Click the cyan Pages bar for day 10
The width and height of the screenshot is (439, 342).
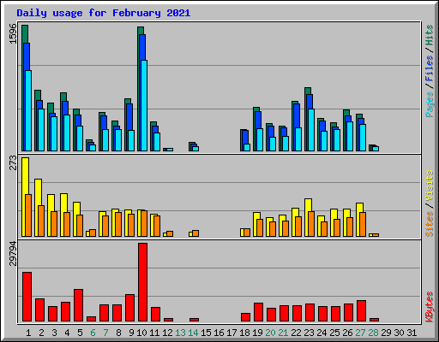coord(144,105)
